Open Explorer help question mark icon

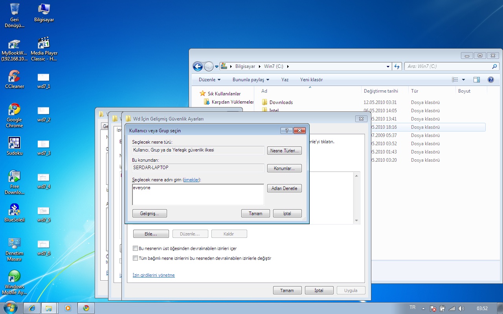tap(490, 80)
